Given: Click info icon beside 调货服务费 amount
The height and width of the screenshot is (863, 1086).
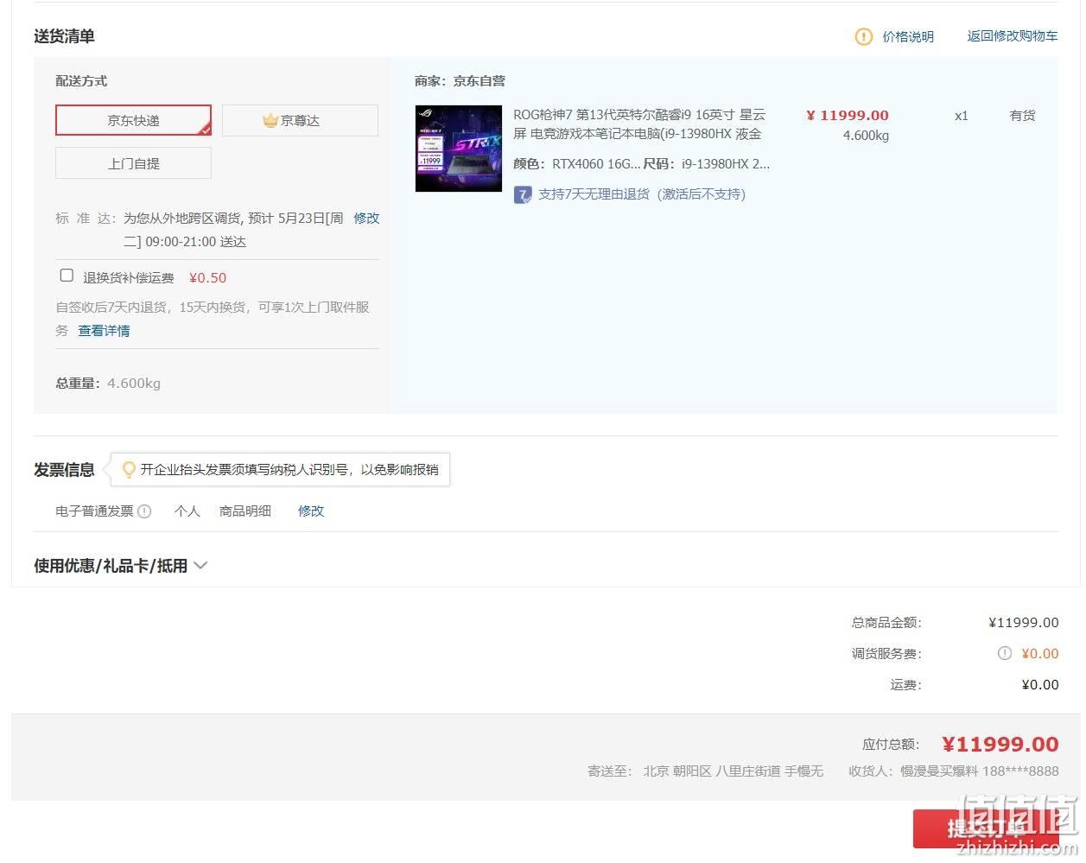Looking at the screenshot, I should [1004, 654].
